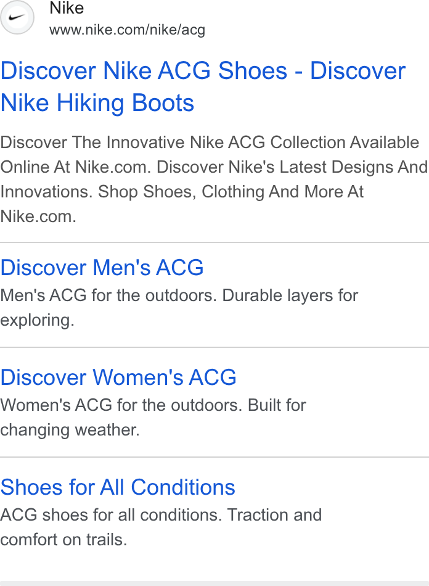Open the Discover Women's ACG sitelink

[118, 377]
